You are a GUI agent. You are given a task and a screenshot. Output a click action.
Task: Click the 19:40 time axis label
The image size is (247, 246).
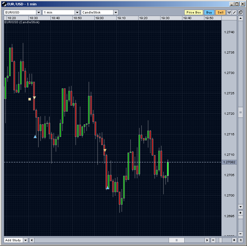click(x=187, y=18)
